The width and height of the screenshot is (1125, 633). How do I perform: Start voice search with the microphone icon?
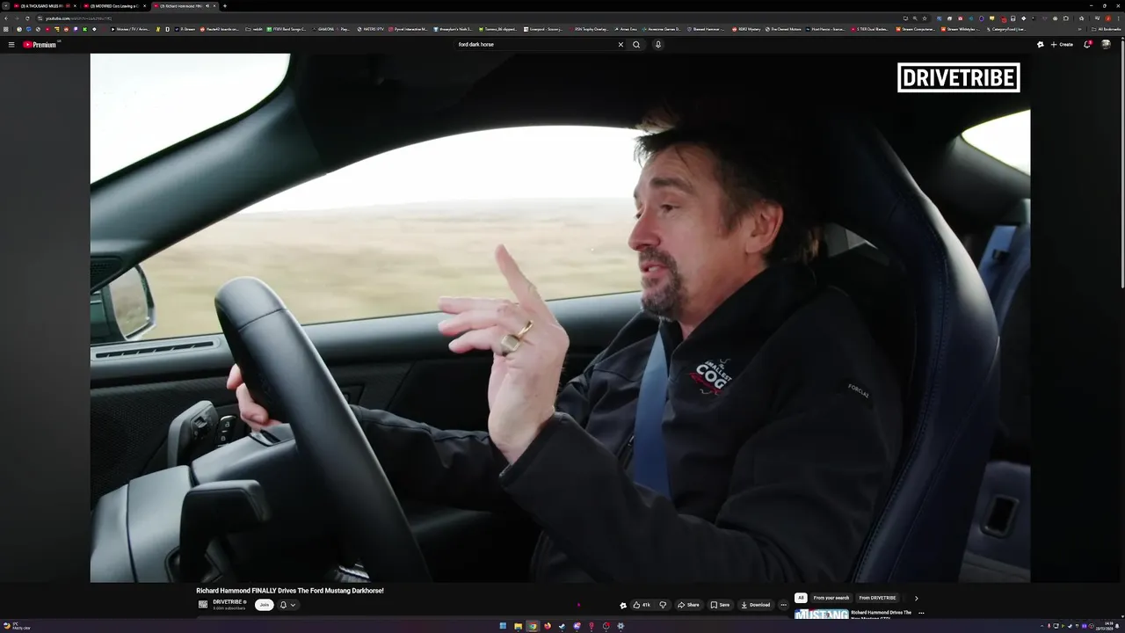657,44
